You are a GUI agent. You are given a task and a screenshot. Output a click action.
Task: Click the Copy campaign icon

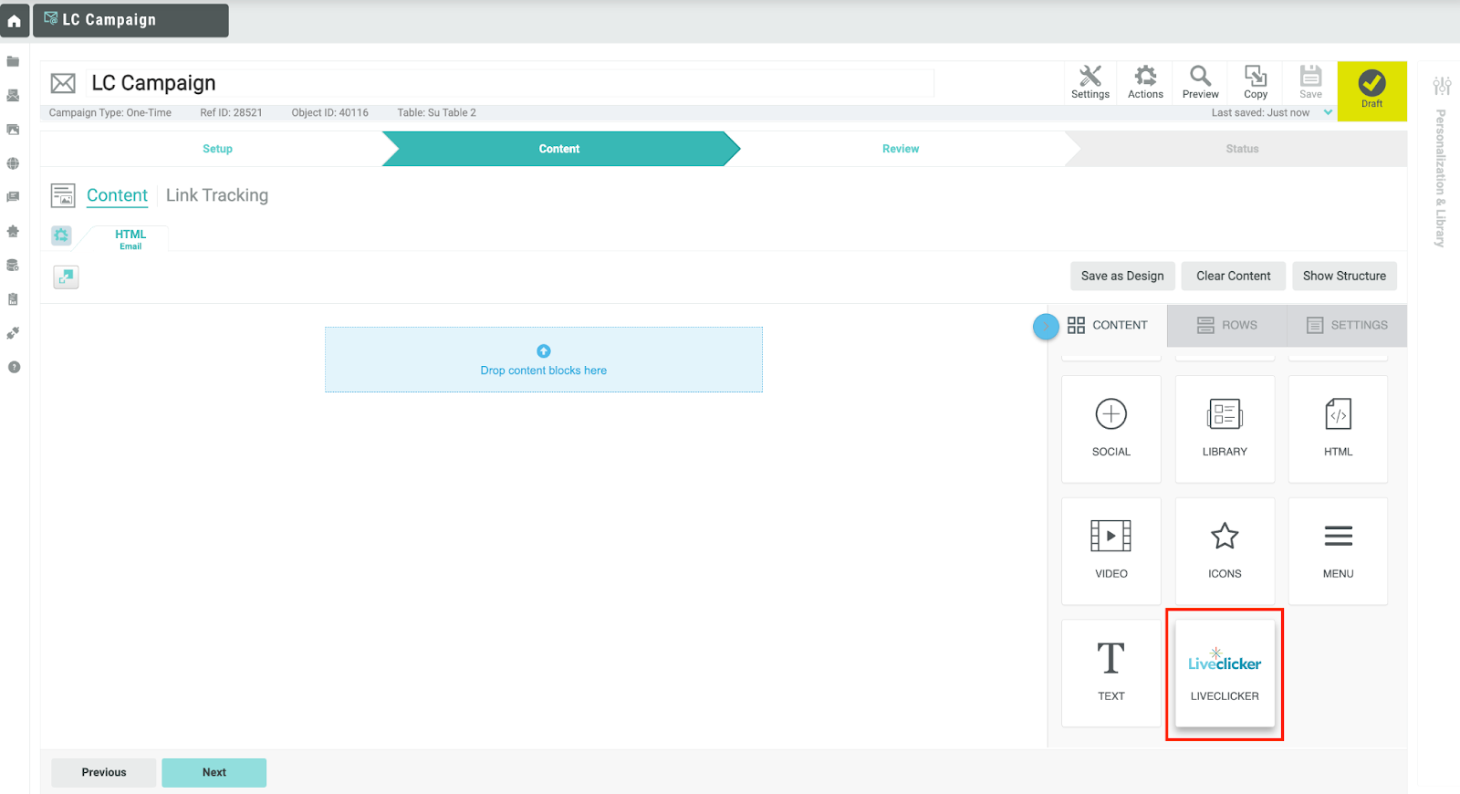pos(1256,81)
